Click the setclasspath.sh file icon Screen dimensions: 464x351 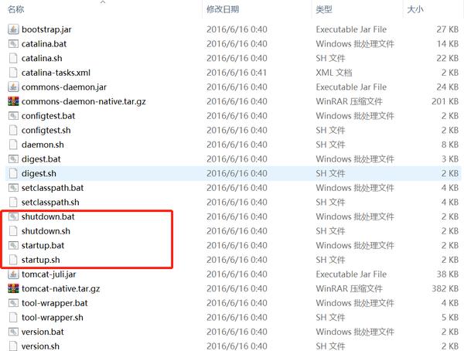[x=13, y=202]
